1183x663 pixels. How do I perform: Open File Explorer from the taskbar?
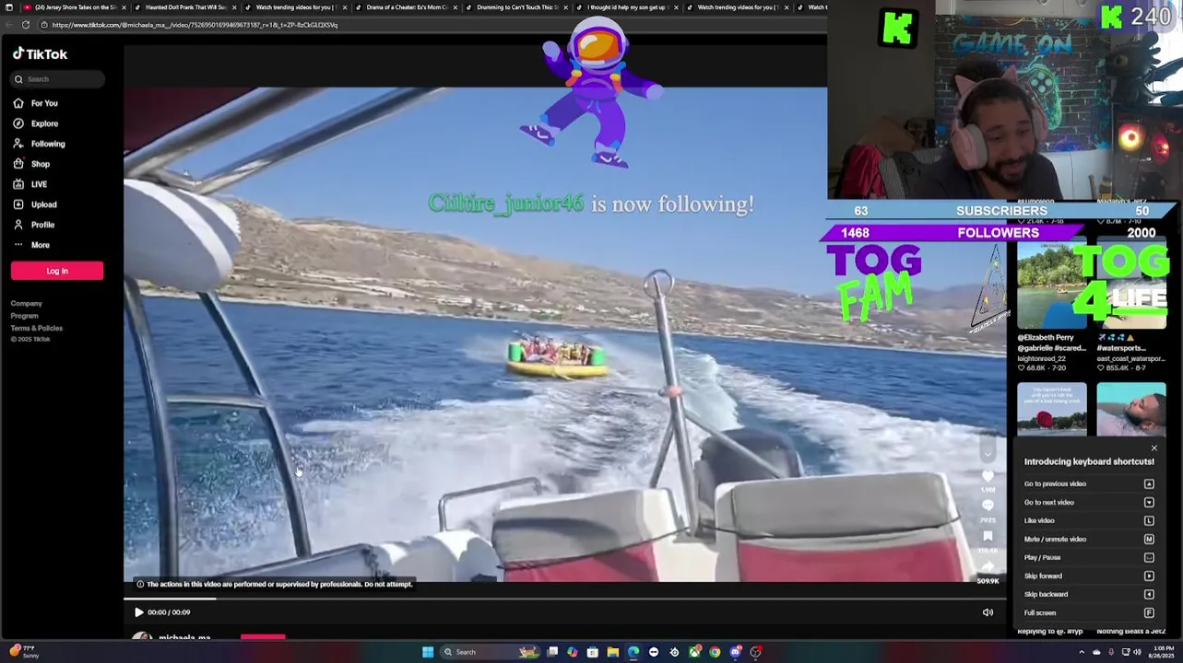(613, 652)
